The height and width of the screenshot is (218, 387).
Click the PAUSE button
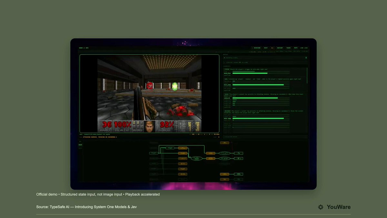(288, 48)
